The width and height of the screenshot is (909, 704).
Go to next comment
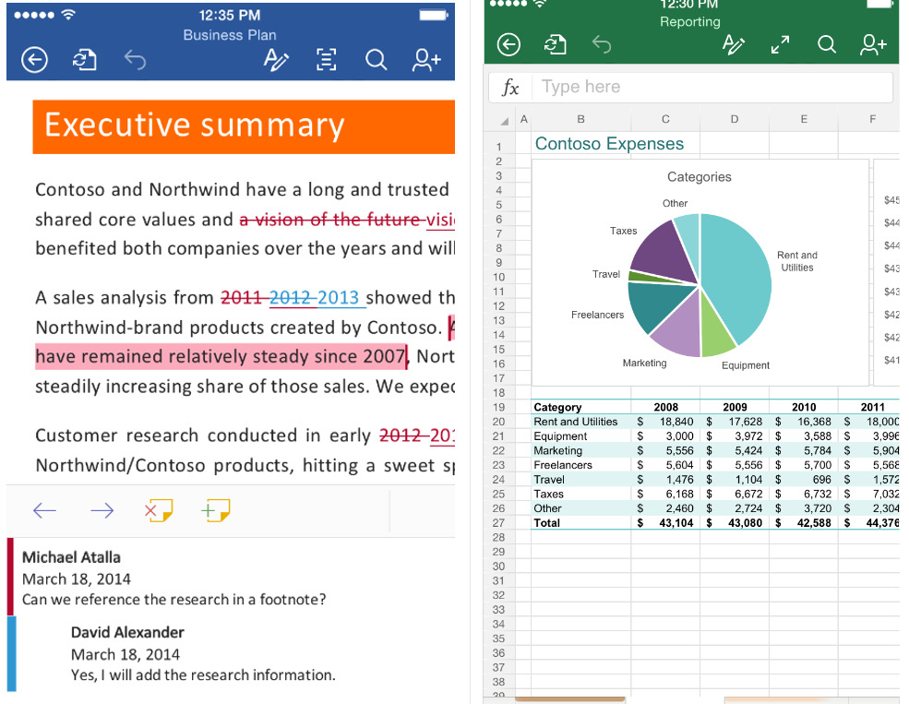click(102, 510)
